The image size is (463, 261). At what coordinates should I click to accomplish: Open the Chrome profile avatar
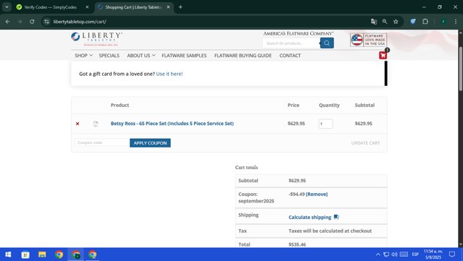point(443,22)
